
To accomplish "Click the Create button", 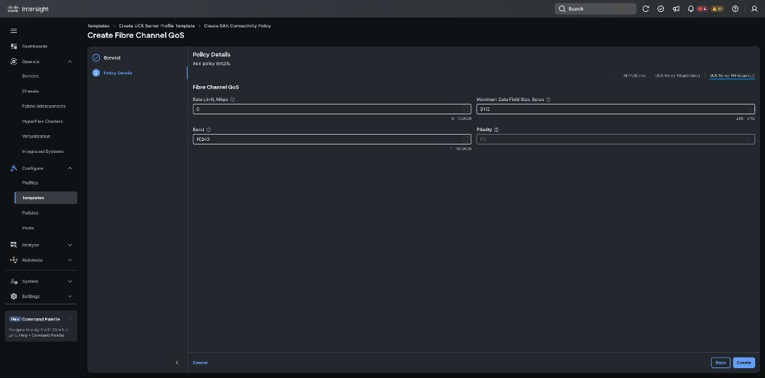I will 743,363.
